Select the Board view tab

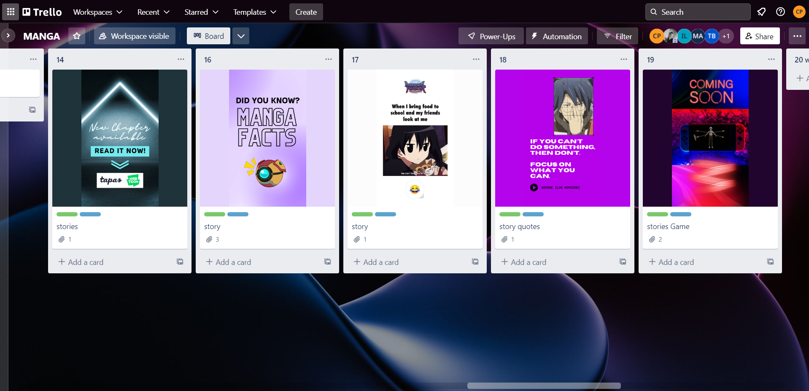[x=208, y=36]
